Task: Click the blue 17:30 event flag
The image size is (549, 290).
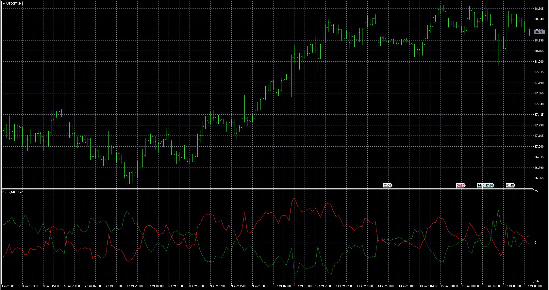Action: click(490, 185)
